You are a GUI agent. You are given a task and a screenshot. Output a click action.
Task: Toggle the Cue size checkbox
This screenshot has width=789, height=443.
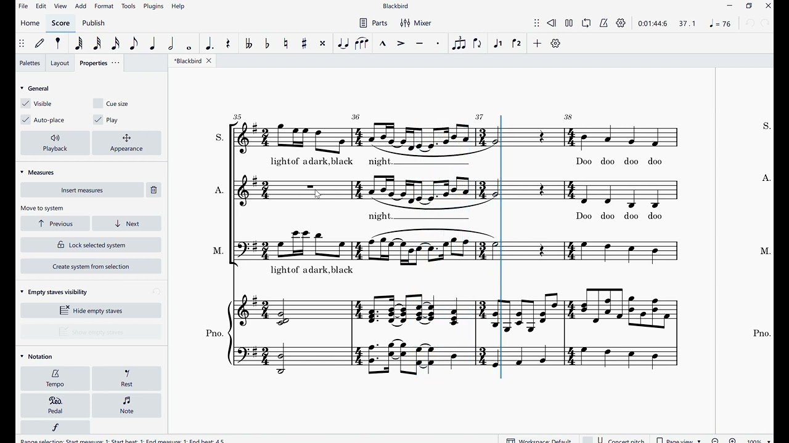coord(98,103)
